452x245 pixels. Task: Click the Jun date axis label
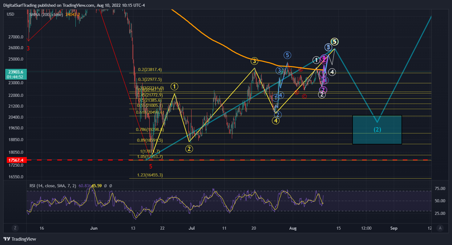click(x=95, y=228)
